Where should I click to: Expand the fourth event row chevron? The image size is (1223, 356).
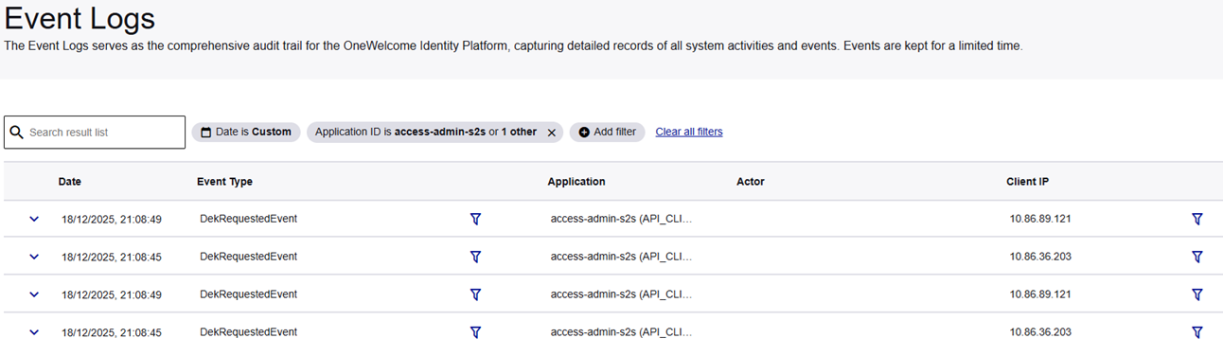pos(34,332)
